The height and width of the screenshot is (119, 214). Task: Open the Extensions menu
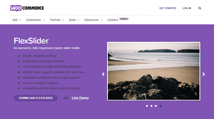click(x=34, y=20)
